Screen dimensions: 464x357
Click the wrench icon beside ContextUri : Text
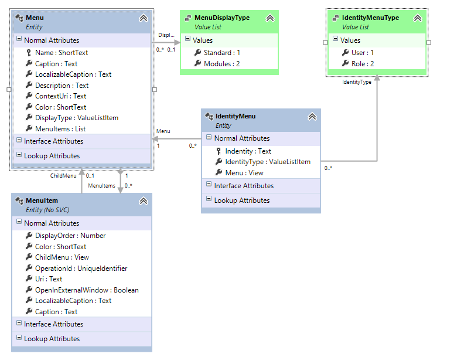(x=29, y=96)
